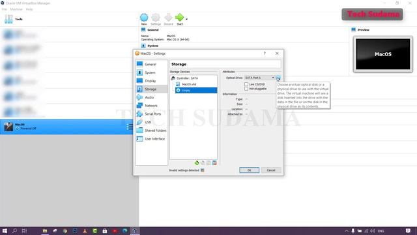This screenshot has width=417, height=235.
Task: Click the add storage attachment icon
Action: coord(208,163)
